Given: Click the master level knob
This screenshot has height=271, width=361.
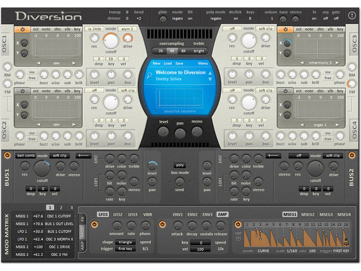Looking at the screenshot, I should point(163,132).
